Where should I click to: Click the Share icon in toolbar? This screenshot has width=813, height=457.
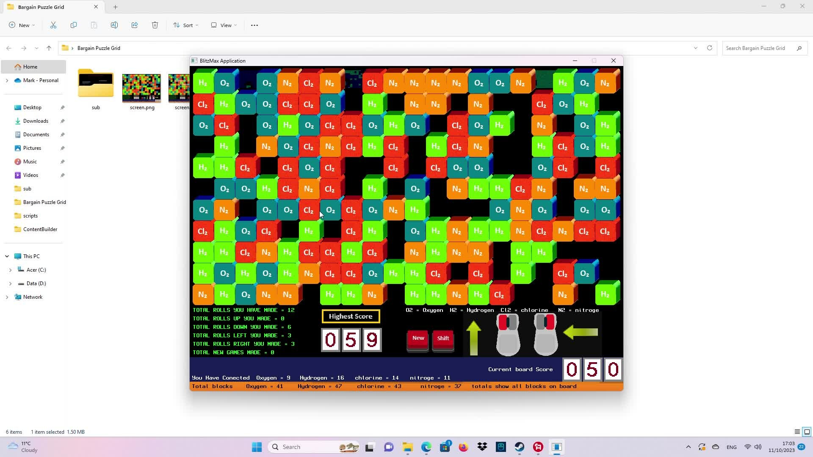tap(135, 25)
